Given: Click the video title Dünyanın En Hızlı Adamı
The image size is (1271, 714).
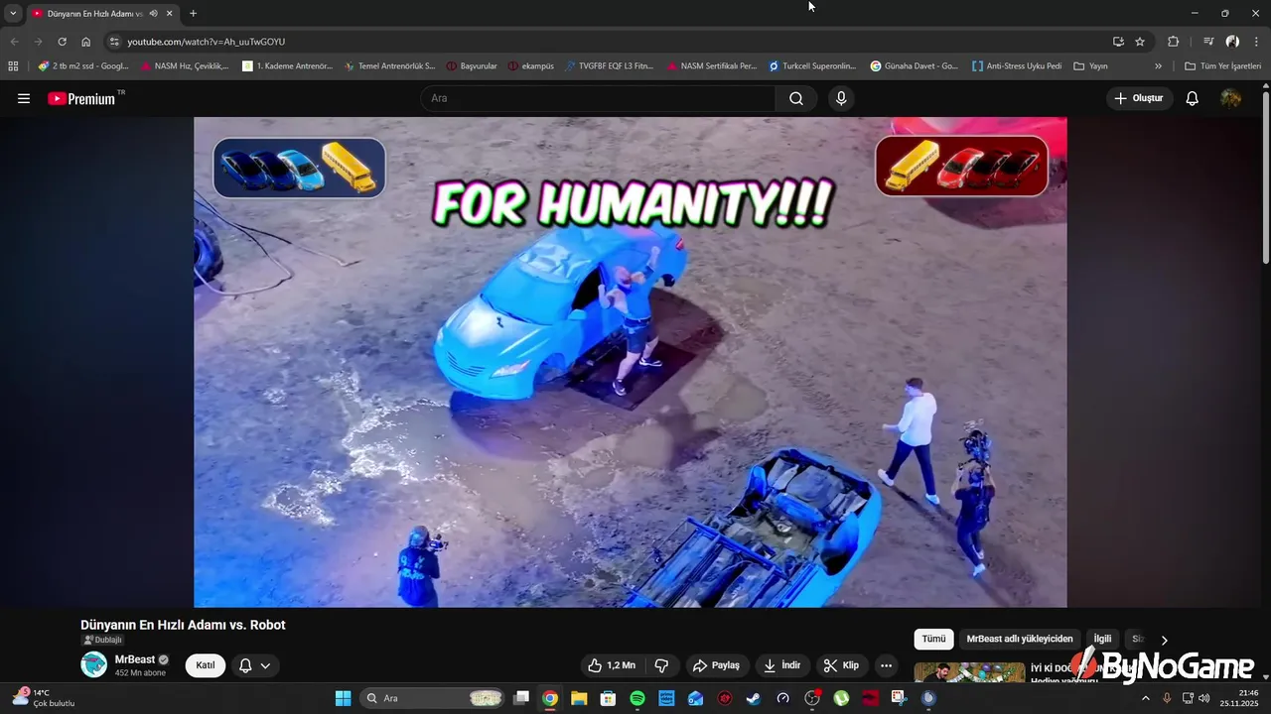Looking at the screenshot, I should pyautogui.click(x=183, y=625).
